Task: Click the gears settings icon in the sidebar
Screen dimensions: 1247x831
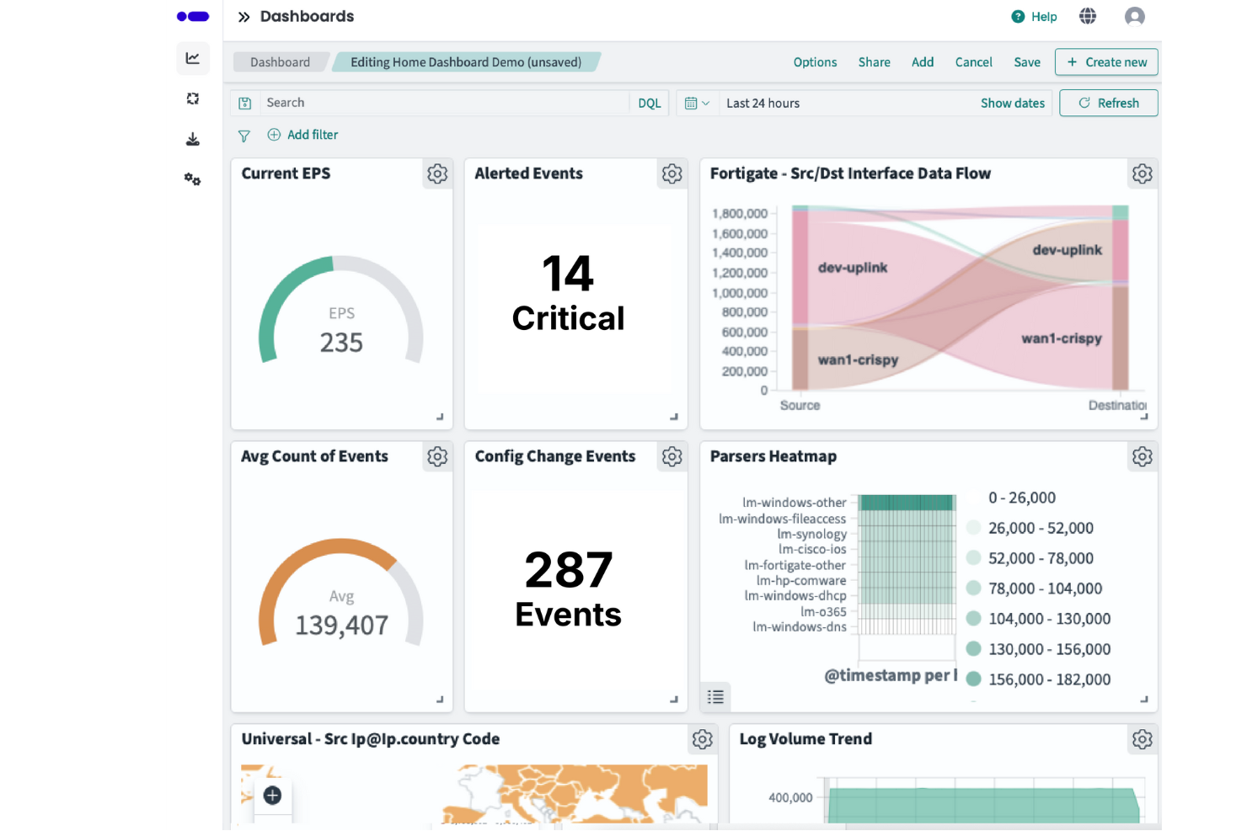Action: coord(193,178)
